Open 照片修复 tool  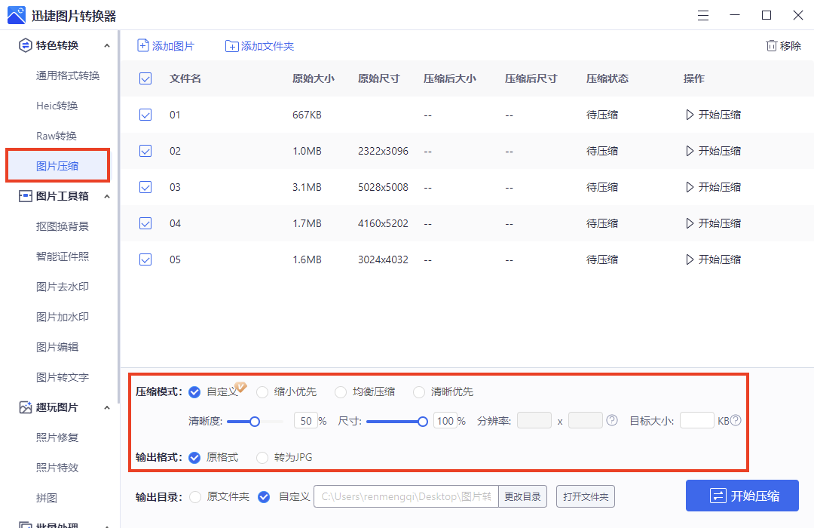click(x=57, y=437)
